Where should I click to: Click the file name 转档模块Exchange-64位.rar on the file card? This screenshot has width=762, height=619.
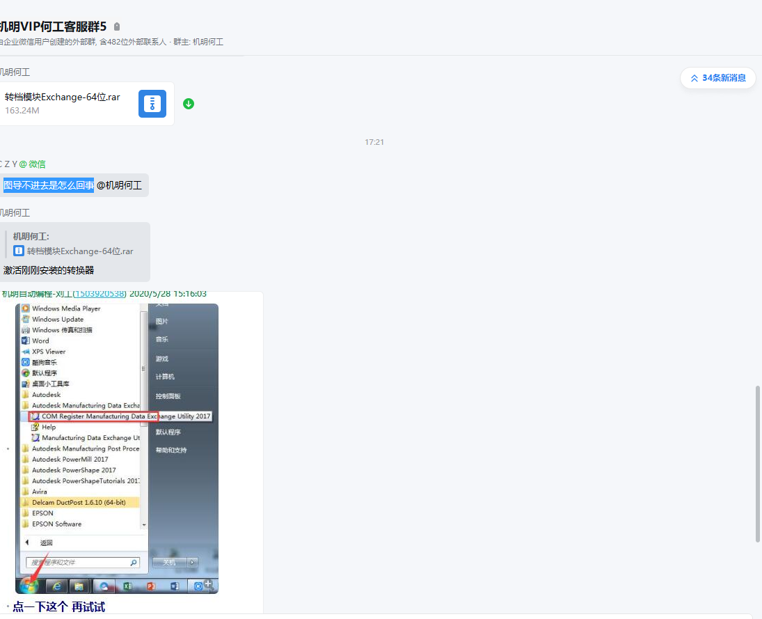tap(62, 97)
